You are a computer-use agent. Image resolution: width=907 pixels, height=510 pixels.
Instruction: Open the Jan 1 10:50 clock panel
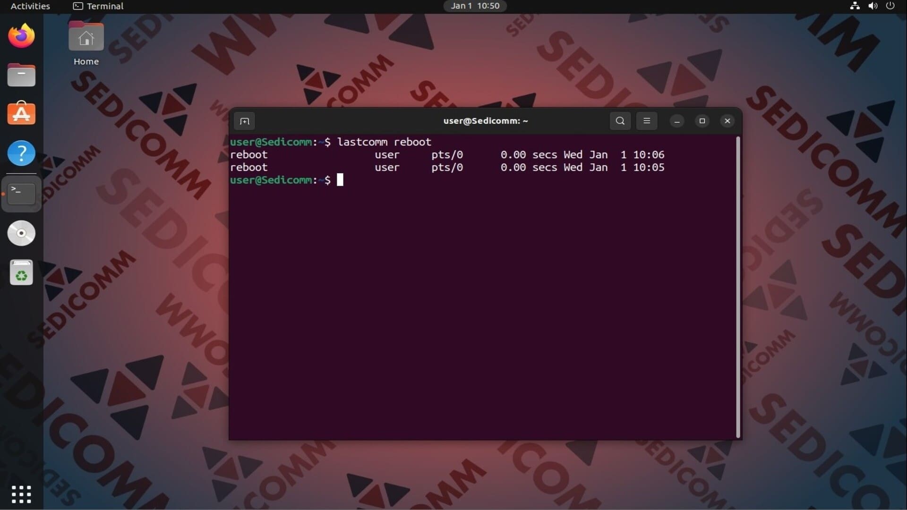point(475,6)
